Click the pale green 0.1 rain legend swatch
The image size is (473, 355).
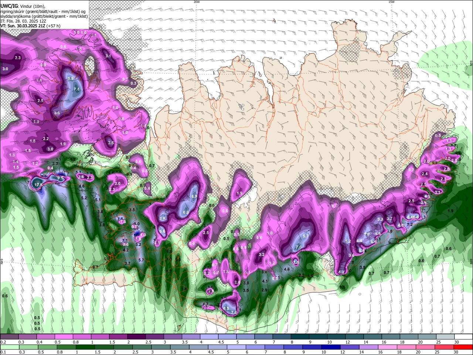(9, 347)
